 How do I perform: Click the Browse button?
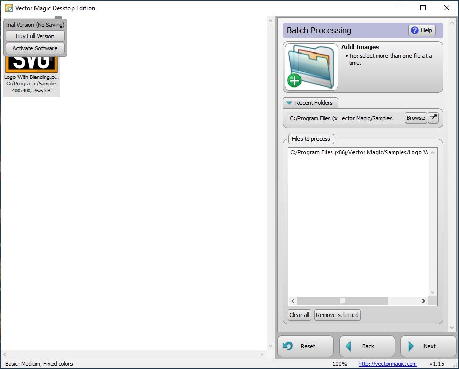[416, 118]
